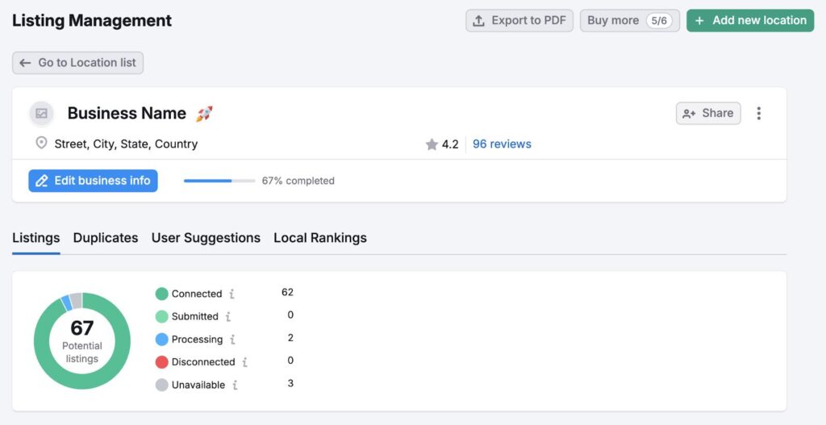Screen dimensions: 826x425
Task: Open the User Suggestions tab
Action: pyautogui.click(x=206, y=238)
